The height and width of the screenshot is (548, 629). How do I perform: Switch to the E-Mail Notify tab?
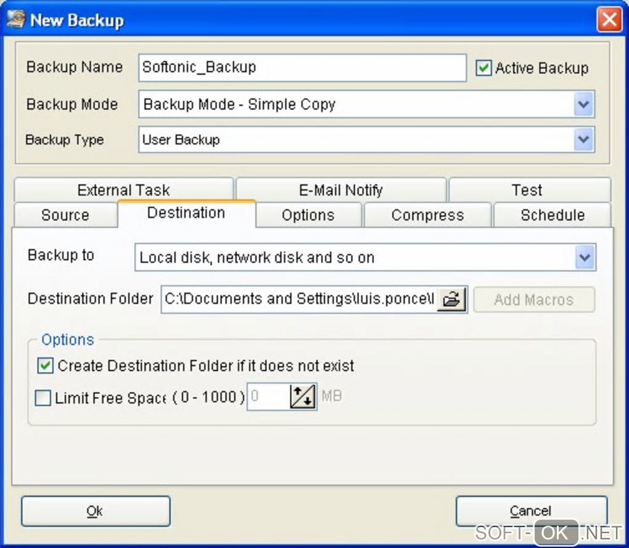341,190
